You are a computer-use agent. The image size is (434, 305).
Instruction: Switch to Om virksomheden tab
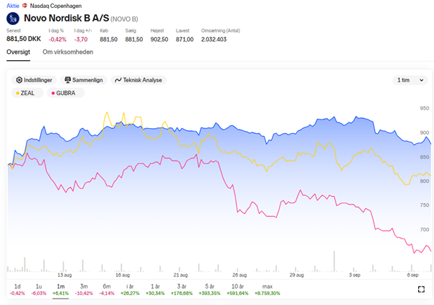click(68, 52)
